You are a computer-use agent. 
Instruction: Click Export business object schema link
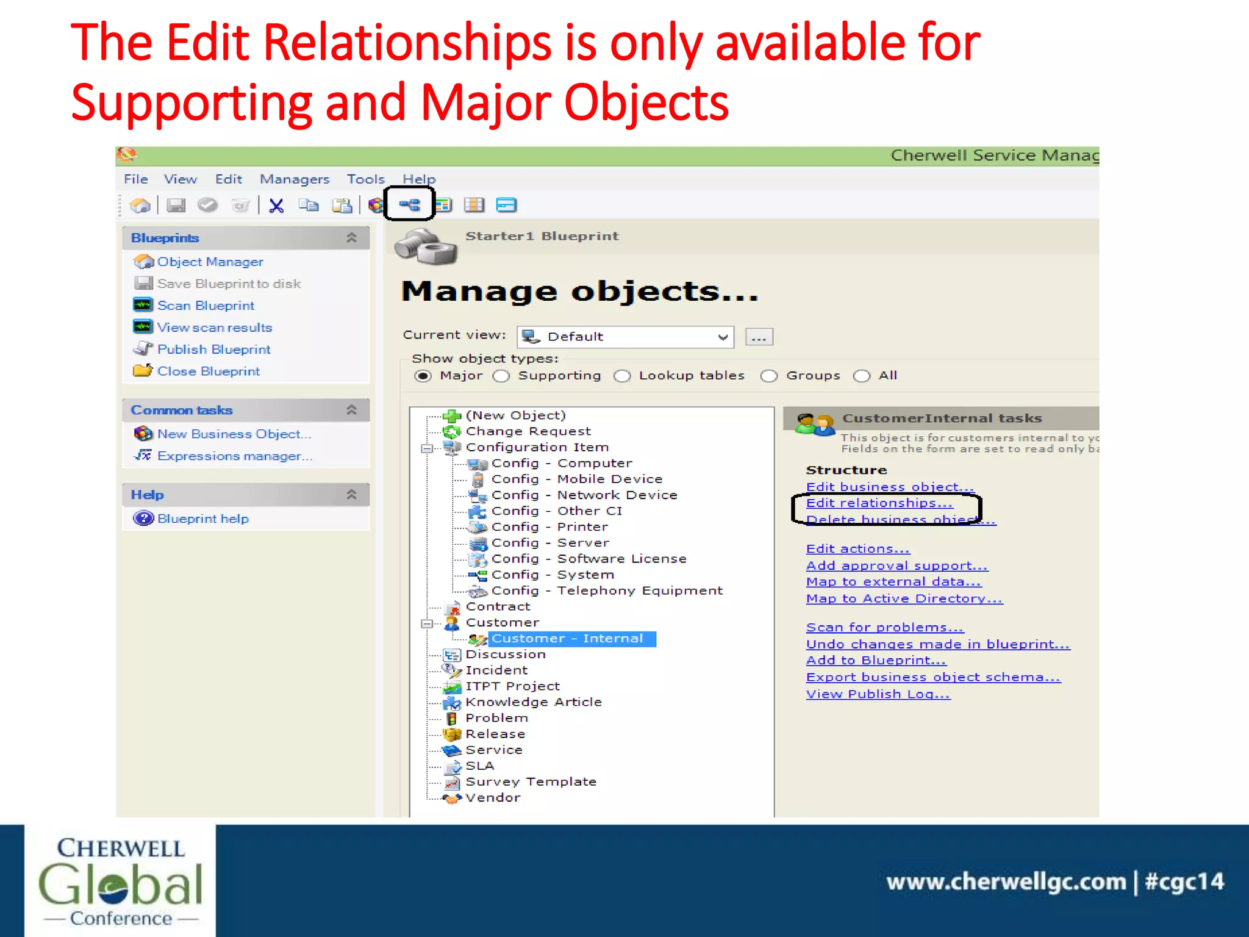click(x=934, y=677)
